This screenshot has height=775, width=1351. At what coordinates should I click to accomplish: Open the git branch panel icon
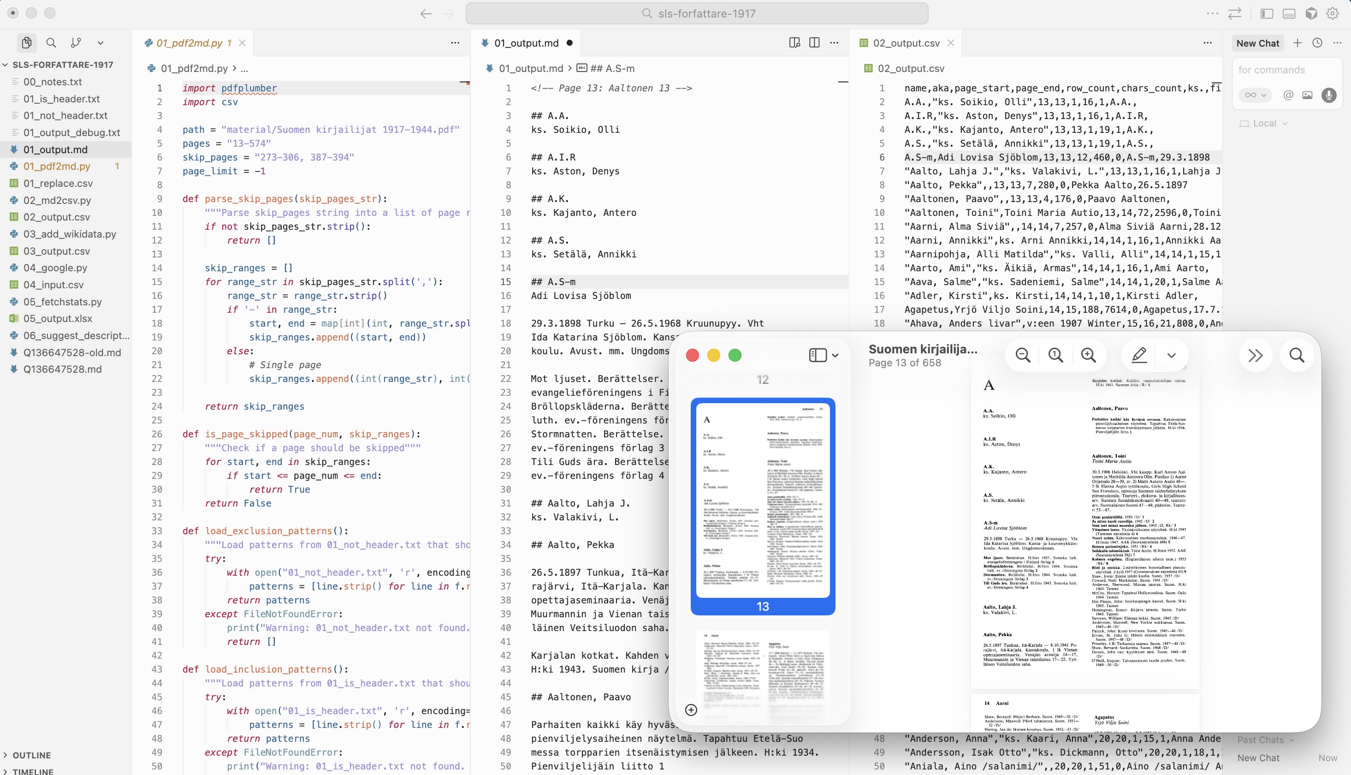pyautogui.click(x=76, y=42)
